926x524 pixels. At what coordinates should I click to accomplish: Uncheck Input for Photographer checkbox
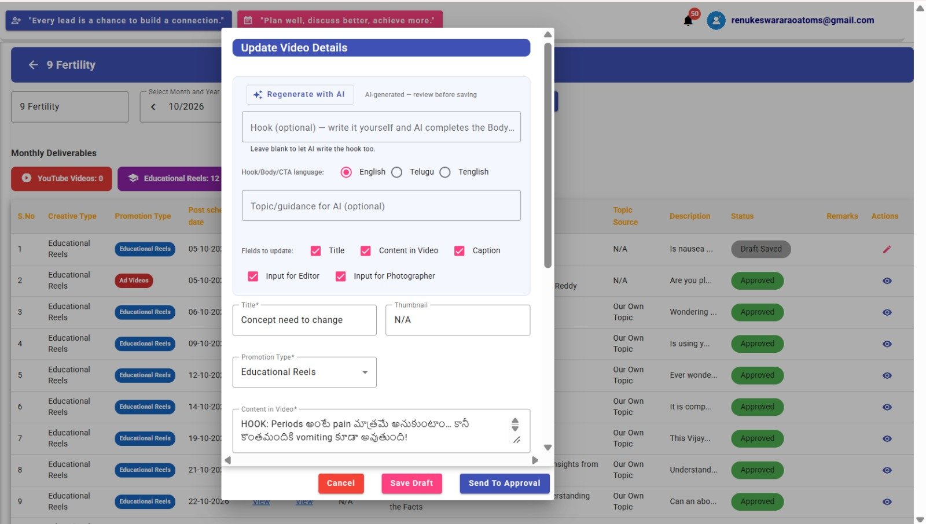click(340, 276)
